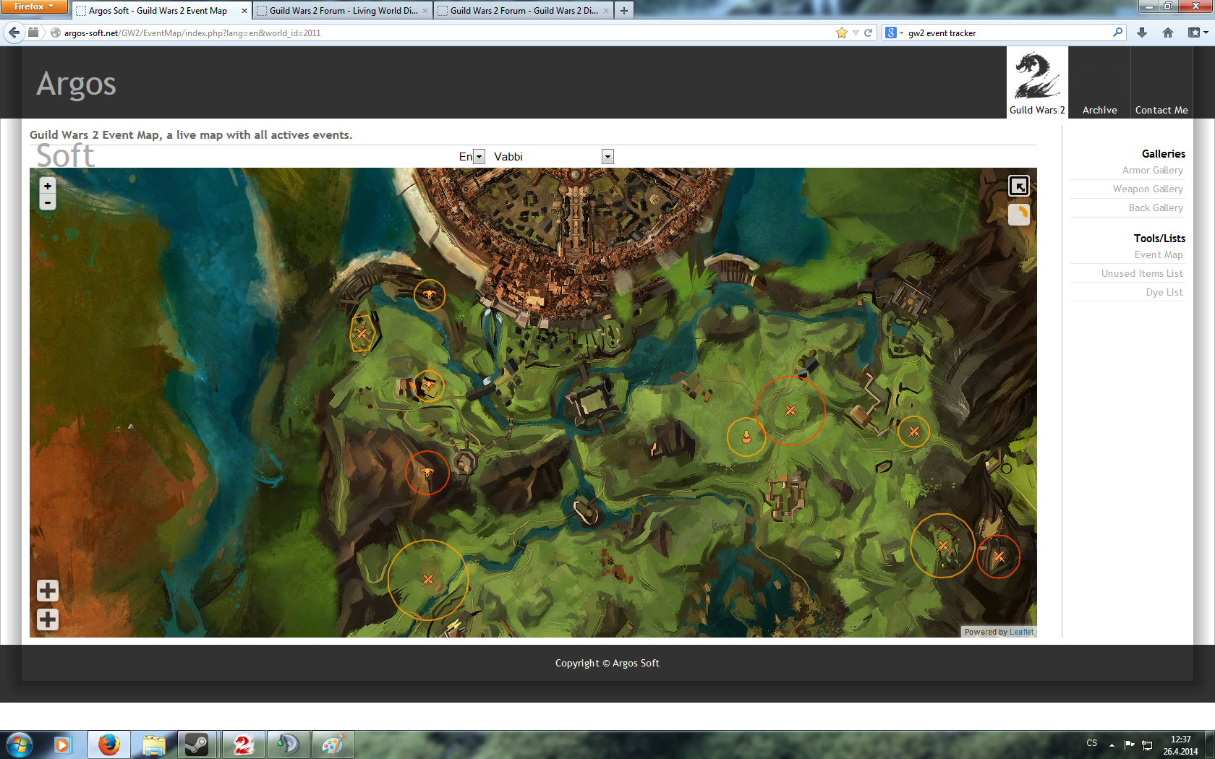Open Firefox downloads arrow
Image resolution: width=1215 pixels, height=759 pixels.
click(1142, 33)
